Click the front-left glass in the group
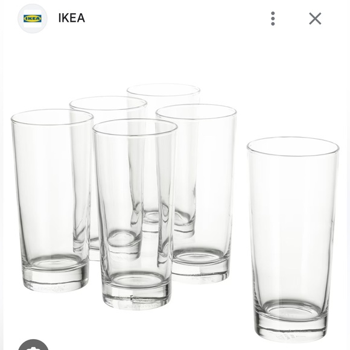This screenshot has width=350, height=350. 52,200
